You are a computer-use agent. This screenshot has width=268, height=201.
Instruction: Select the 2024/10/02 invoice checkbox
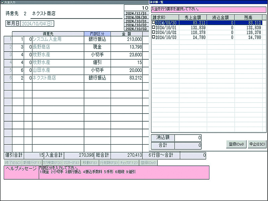point(153,32)
